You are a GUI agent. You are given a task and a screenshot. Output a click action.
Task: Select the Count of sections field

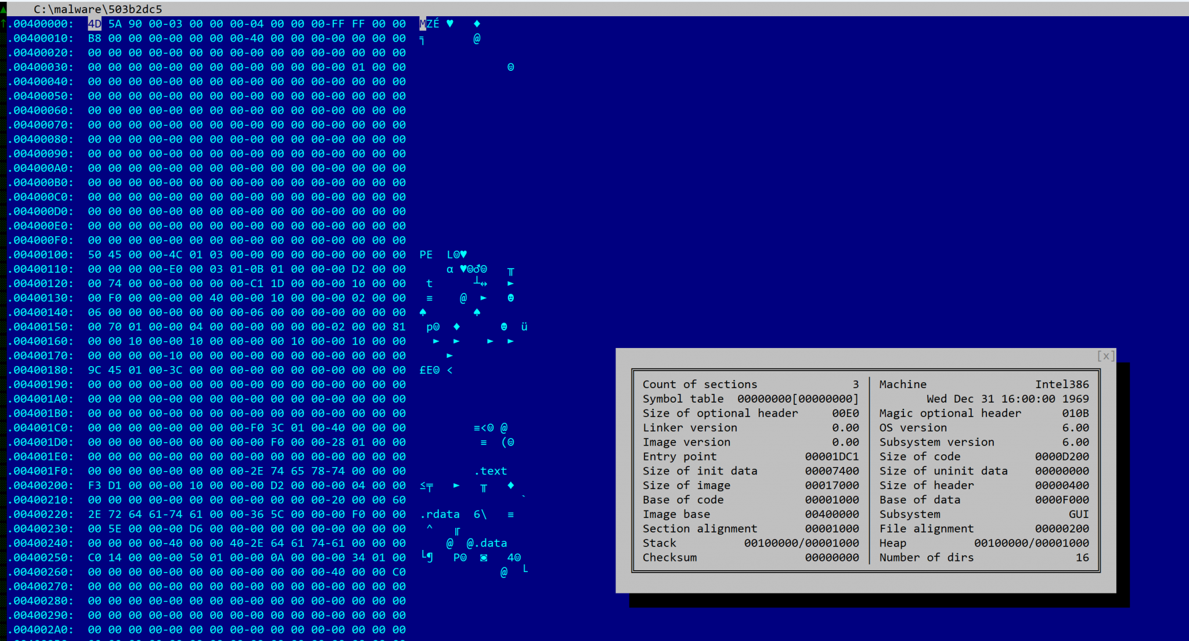click(x=699, y=384)
